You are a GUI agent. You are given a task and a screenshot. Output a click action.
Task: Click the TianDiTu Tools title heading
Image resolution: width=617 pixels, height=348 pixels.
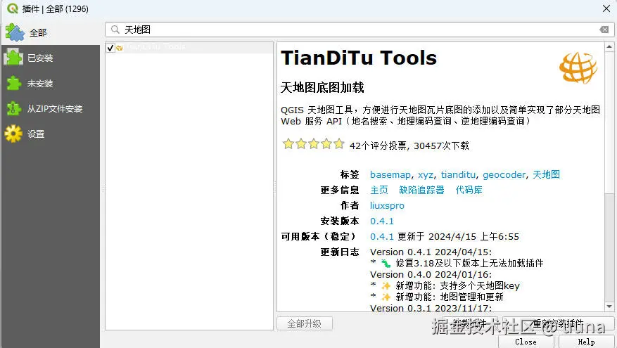tap(359, 58)
